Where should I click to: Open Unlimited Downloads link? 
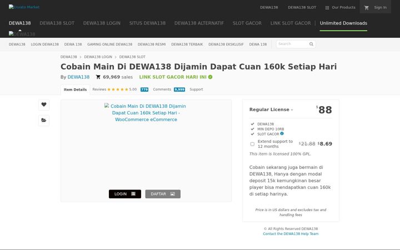pyautogui.click(x=343, y=23)
